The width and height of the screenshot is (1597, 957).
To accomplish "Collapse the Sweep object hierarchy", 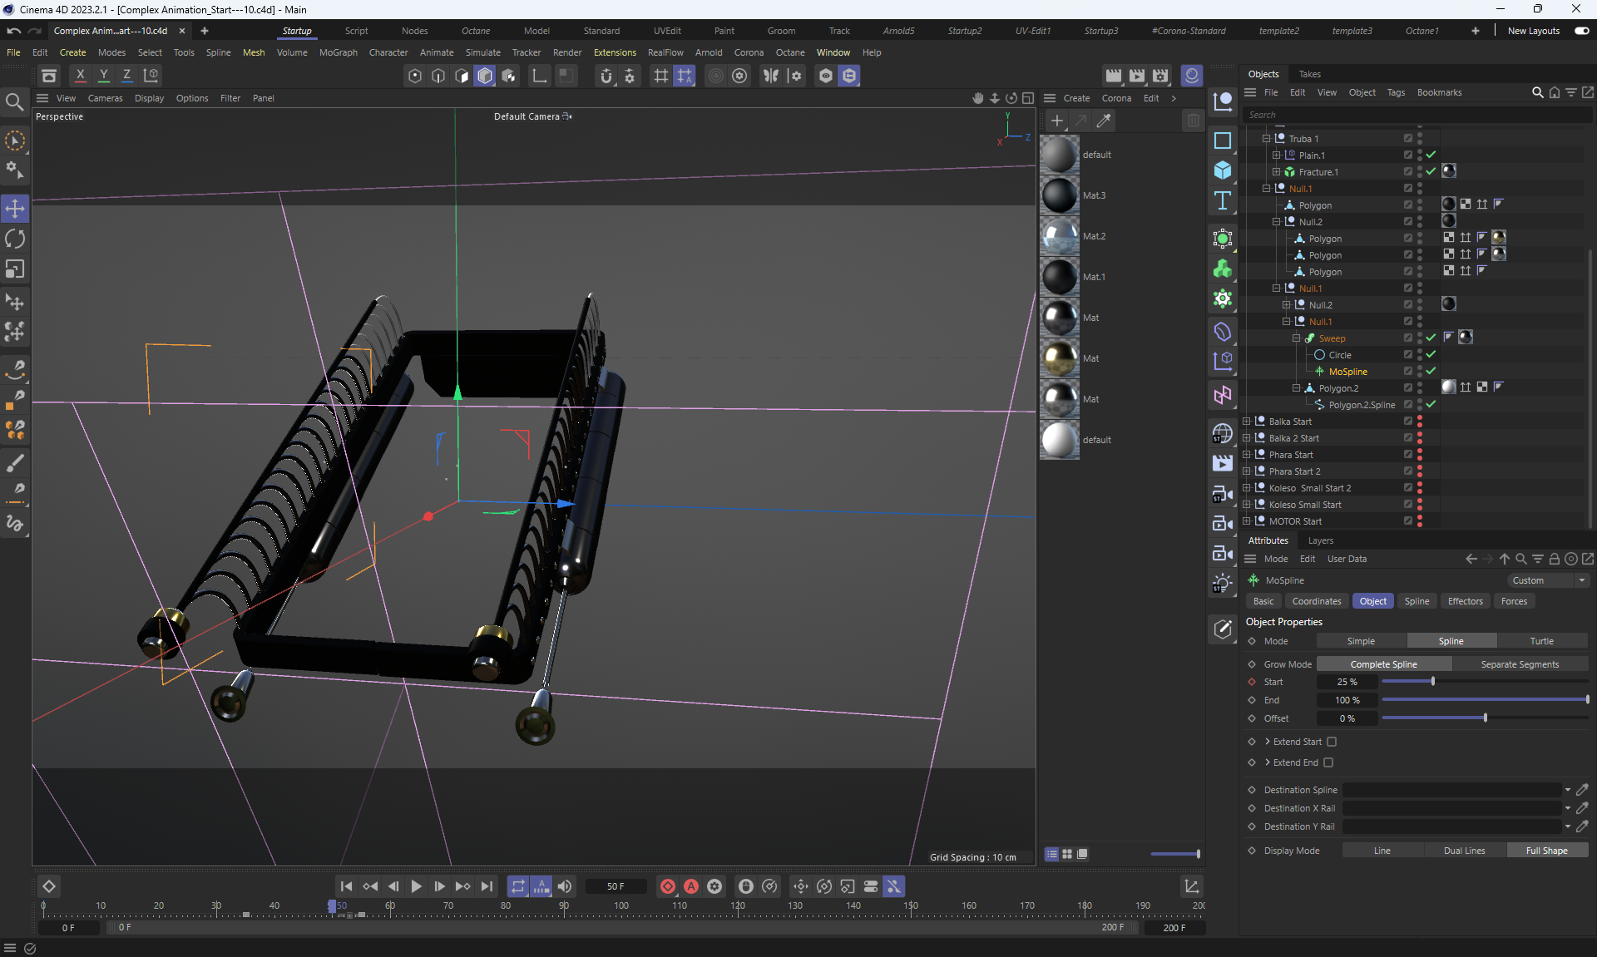I will 1296,338.
